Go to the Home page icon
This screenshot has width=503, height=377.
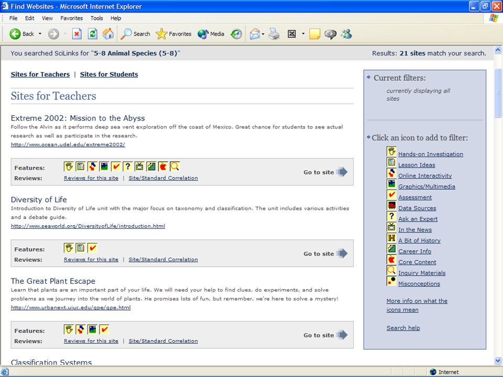(108, 34)
